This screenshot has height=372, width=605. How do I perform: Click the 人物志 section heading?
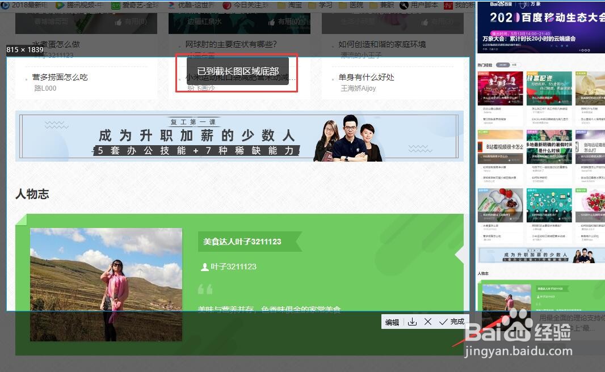click(32, 193)
